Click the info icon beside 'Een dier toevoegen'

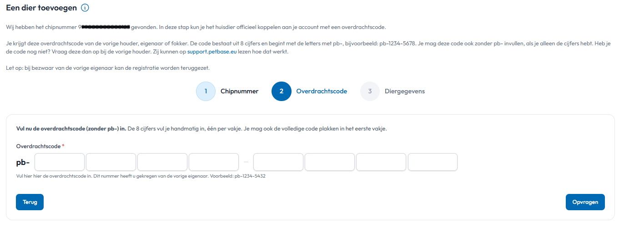click(85, 8)
